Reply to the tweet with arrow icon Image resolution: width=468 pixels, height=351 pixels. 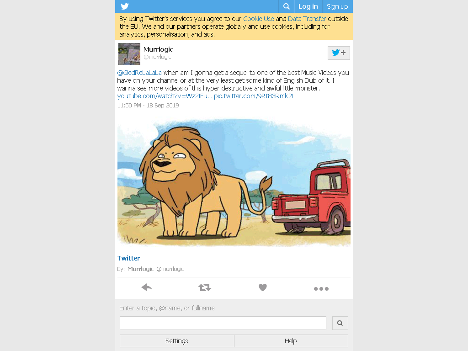coord(147,287)
